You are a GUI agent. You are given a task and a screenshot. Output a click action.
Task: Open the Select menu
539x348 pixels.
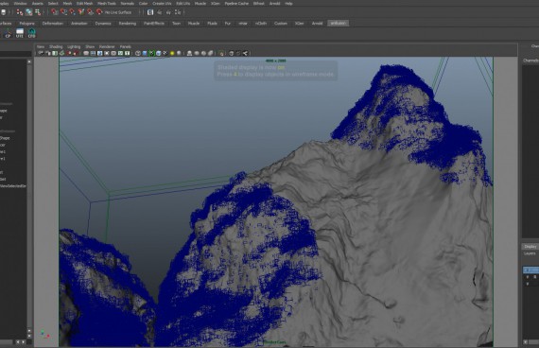click(x=53, y=4)
